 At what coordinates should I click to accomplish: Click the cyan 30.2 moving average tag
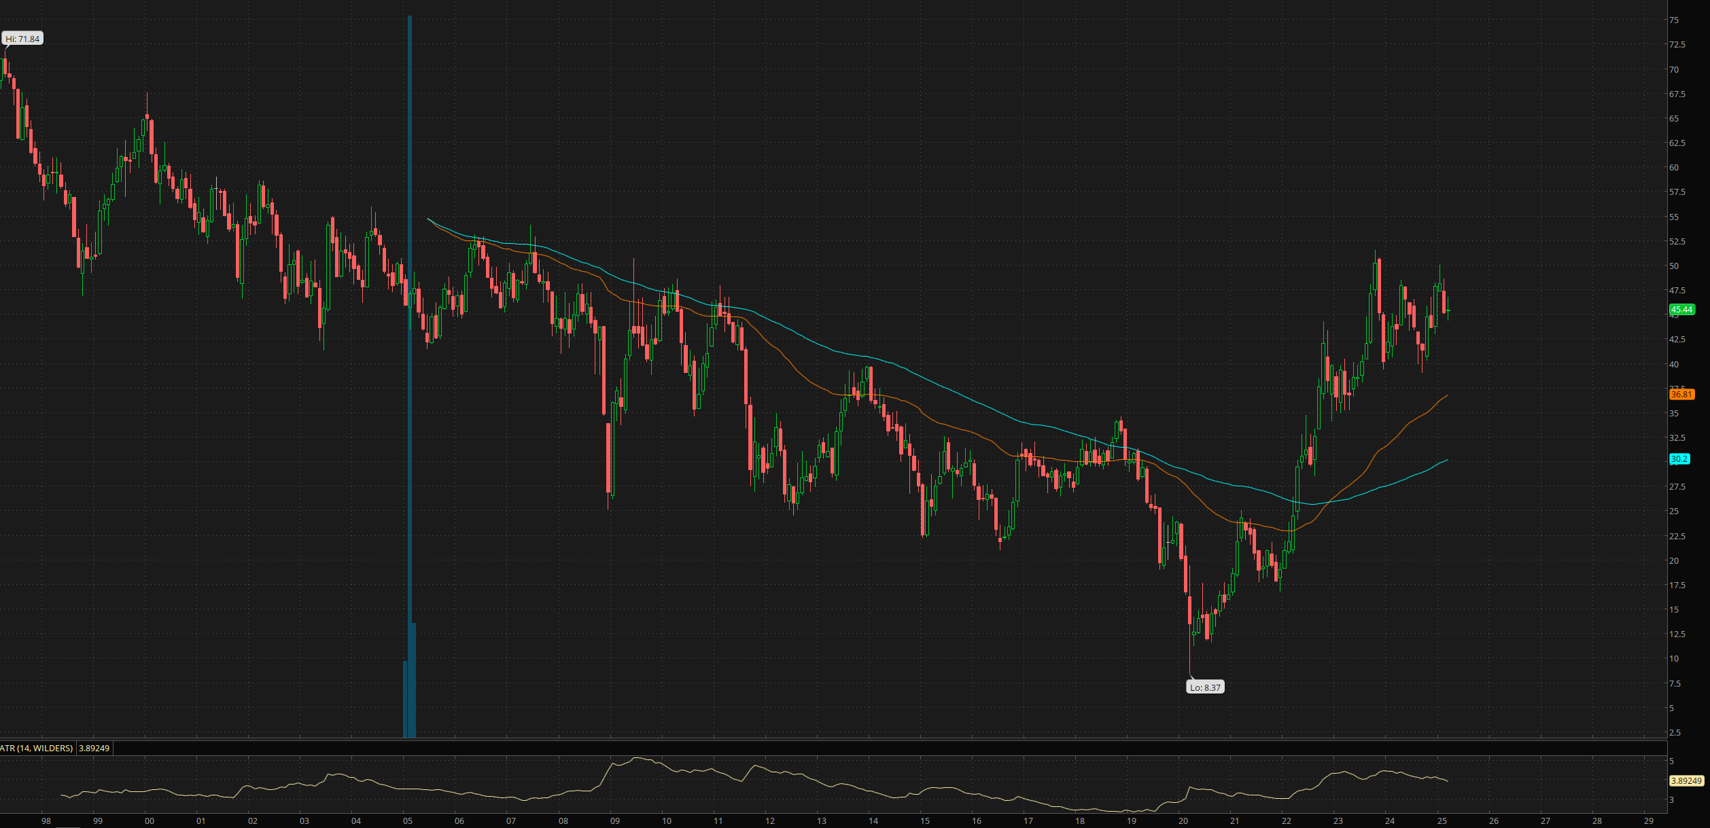(1679, 459)
